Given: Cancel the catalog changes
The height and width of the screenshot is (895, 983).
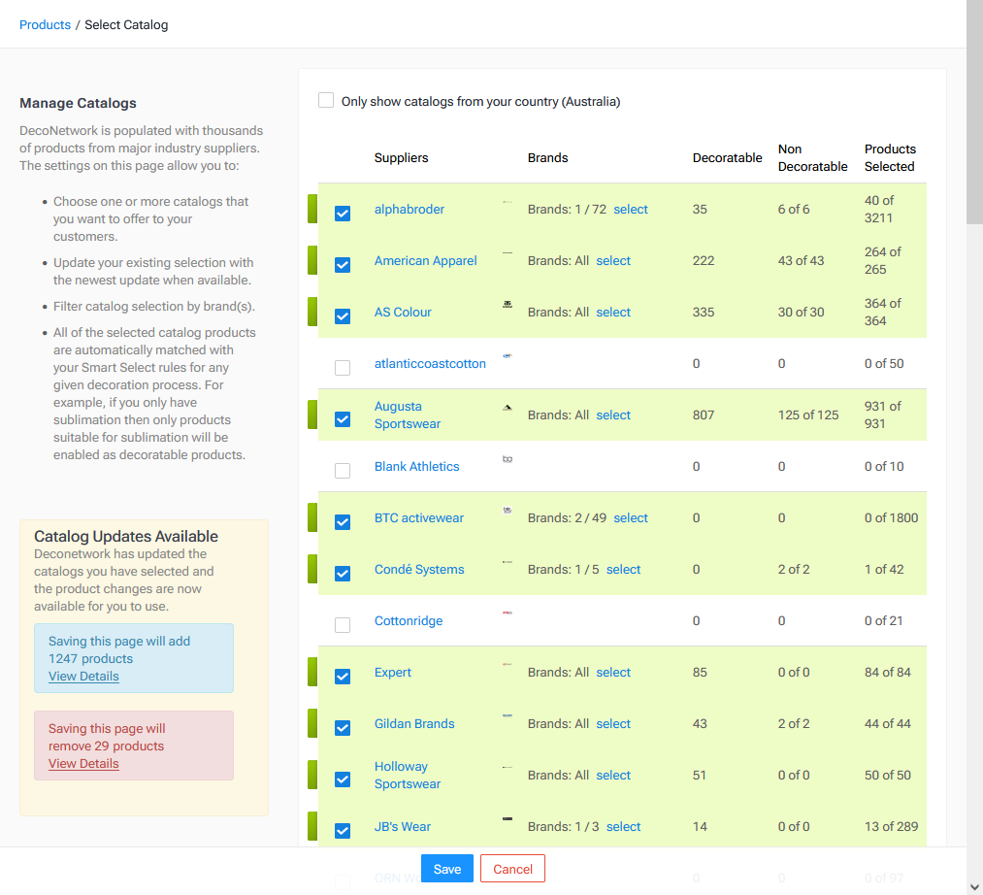Looking at the screenshot, I should coord(512,869).
